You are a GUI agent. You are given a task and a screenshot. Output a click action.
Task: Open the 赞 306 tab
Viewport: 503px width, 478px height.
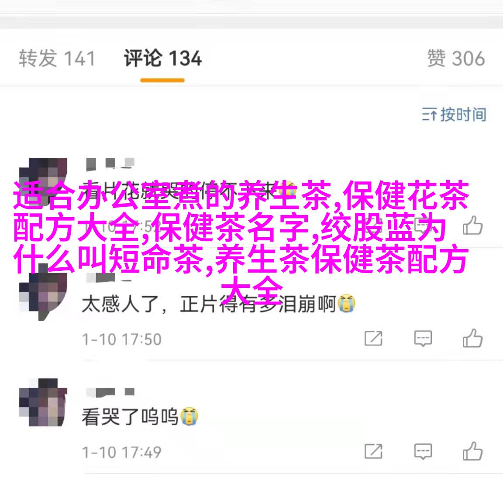(x=456, y=58)
